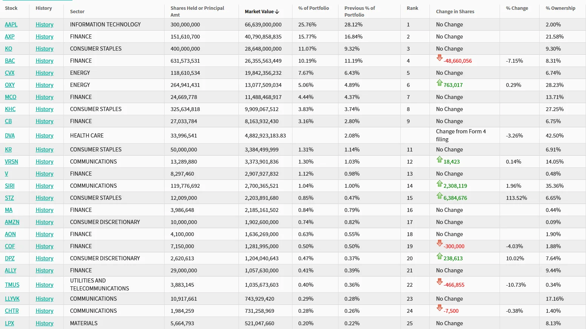Screen dimensions: 586x329
Task: Sort by Rank column header
Action: click(412, 8)
